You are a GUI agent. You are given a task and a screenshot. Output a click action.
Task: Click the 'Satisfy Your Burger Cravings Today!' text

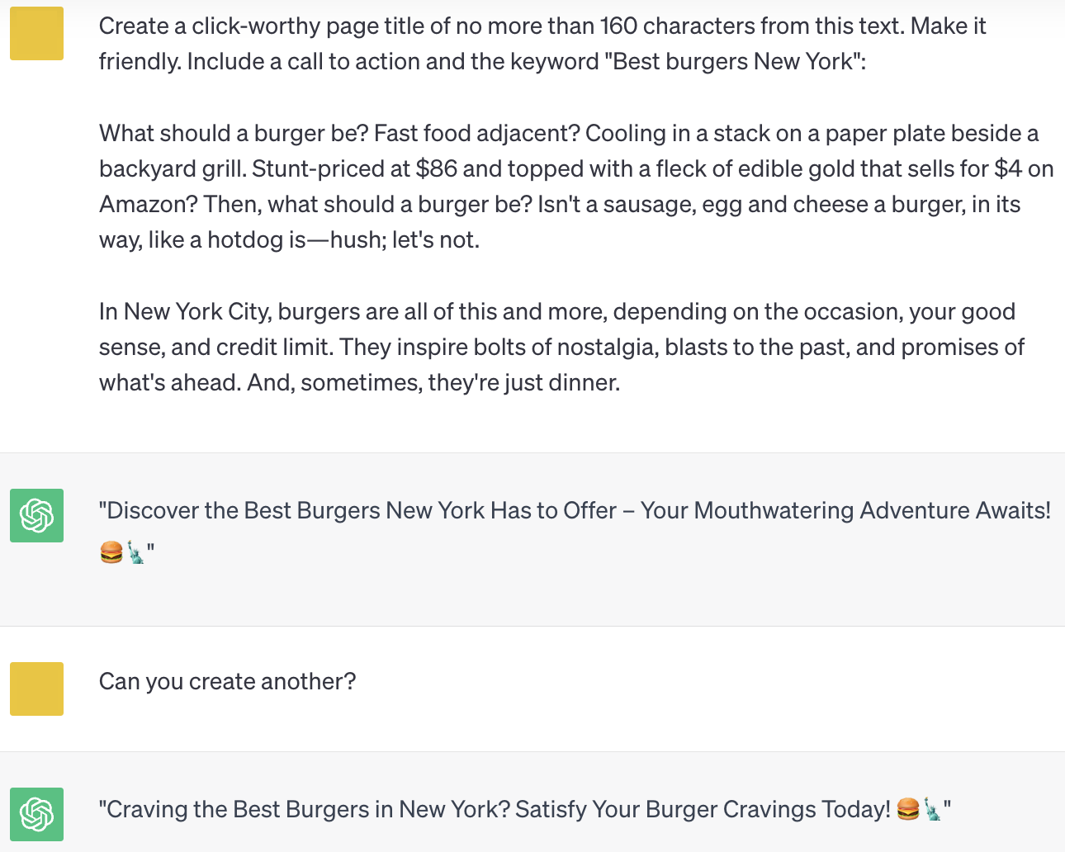point(703,809)
